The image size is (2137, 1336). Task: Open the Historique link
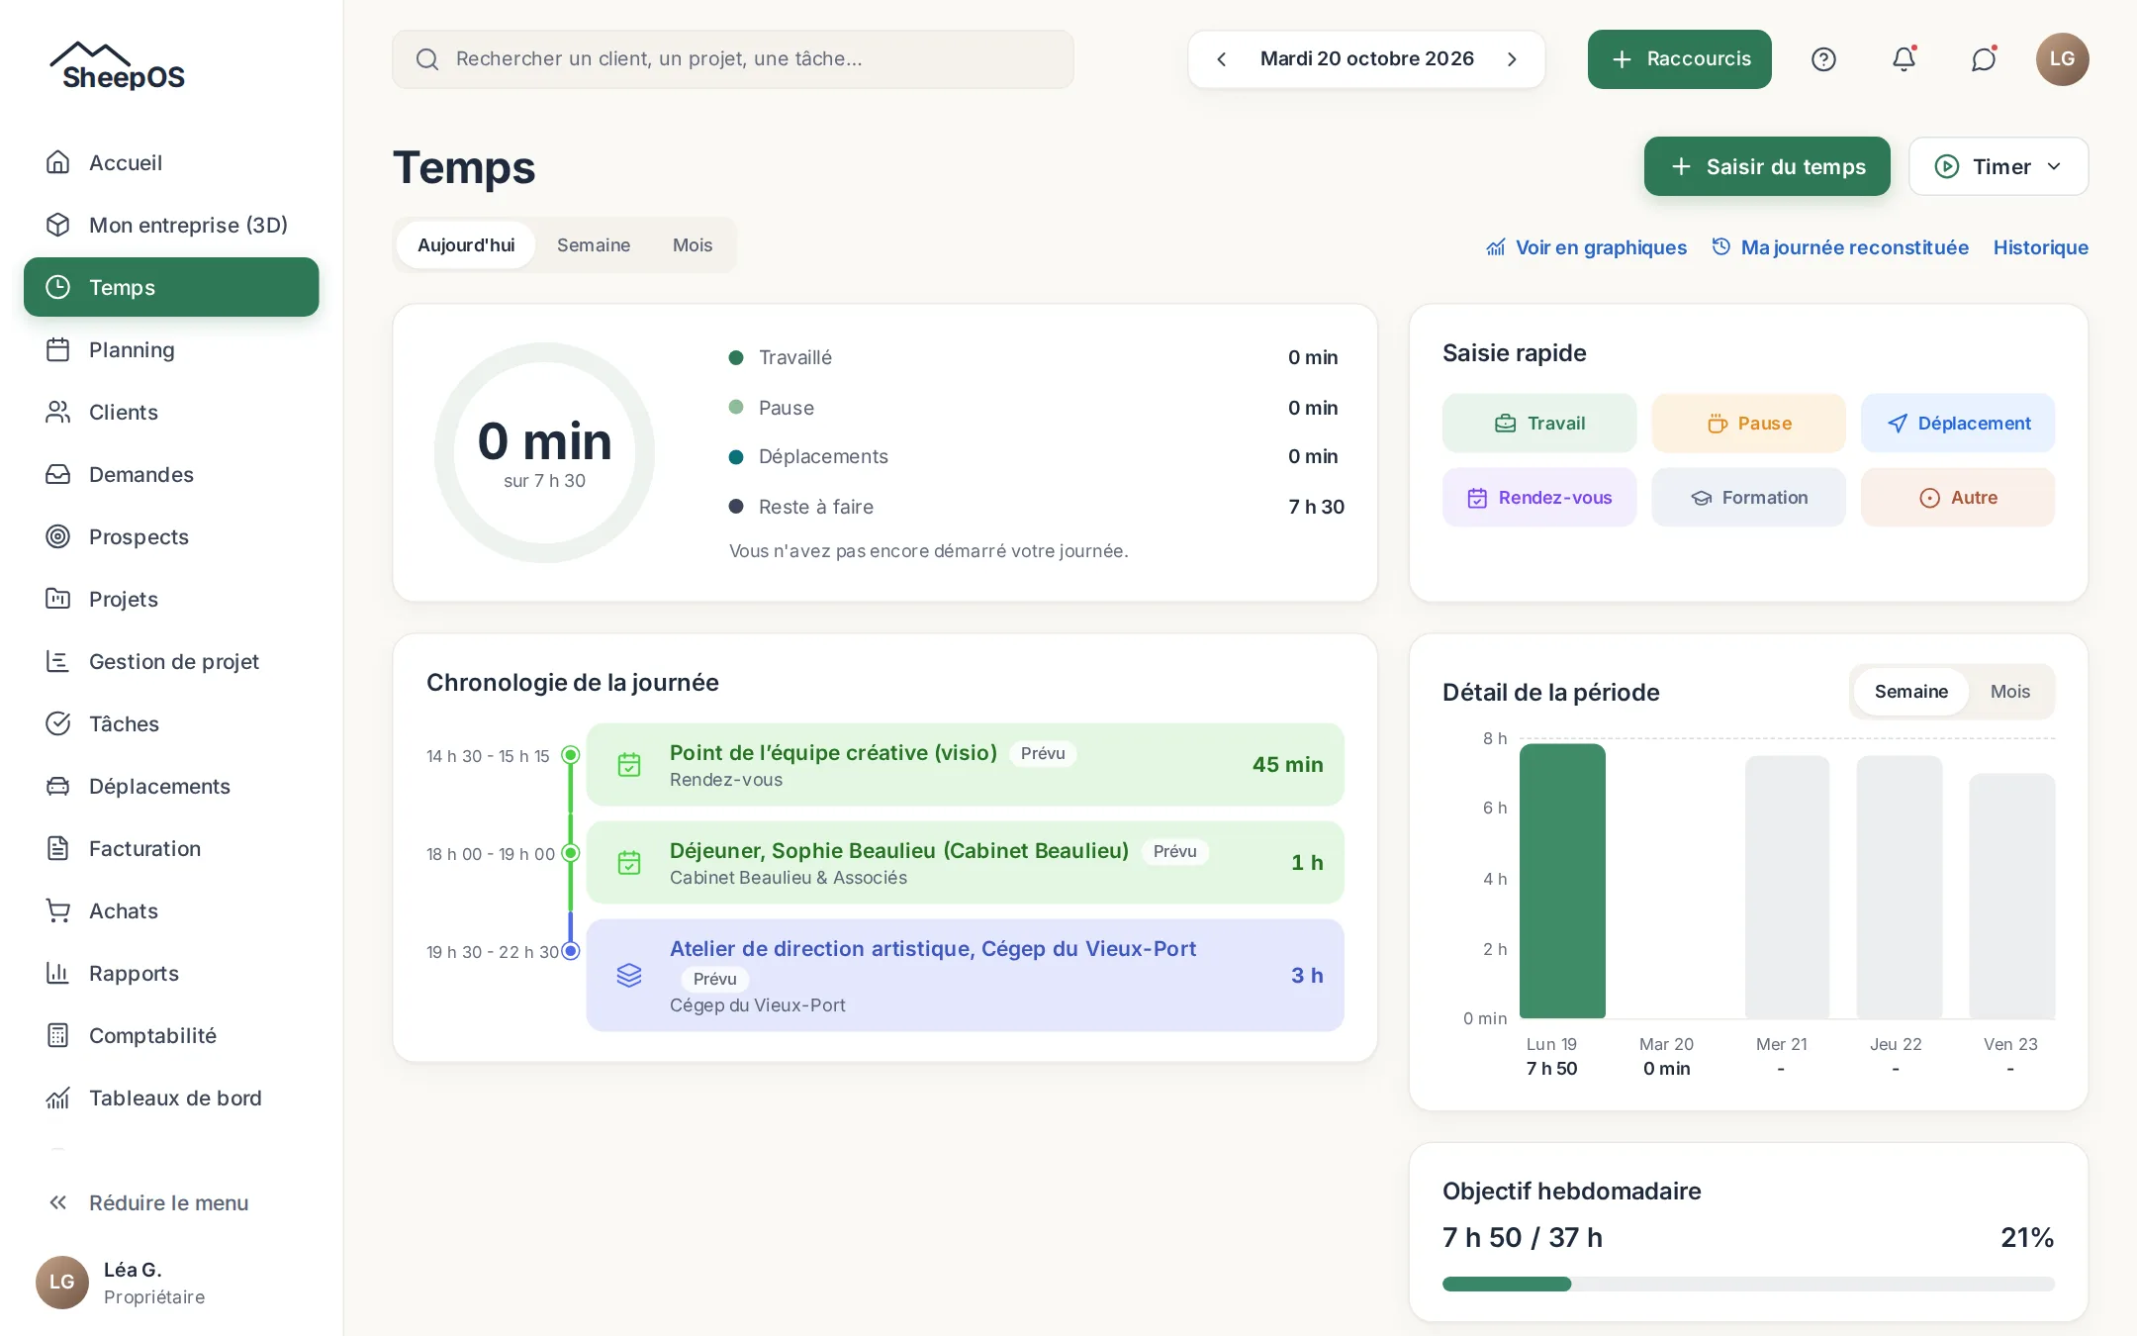coord(2040,247)
